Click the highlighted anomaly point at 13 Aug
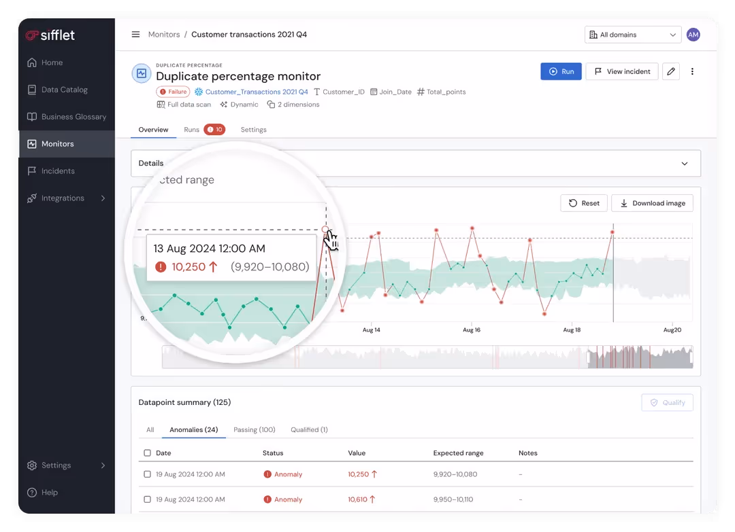 coord(325,229)
